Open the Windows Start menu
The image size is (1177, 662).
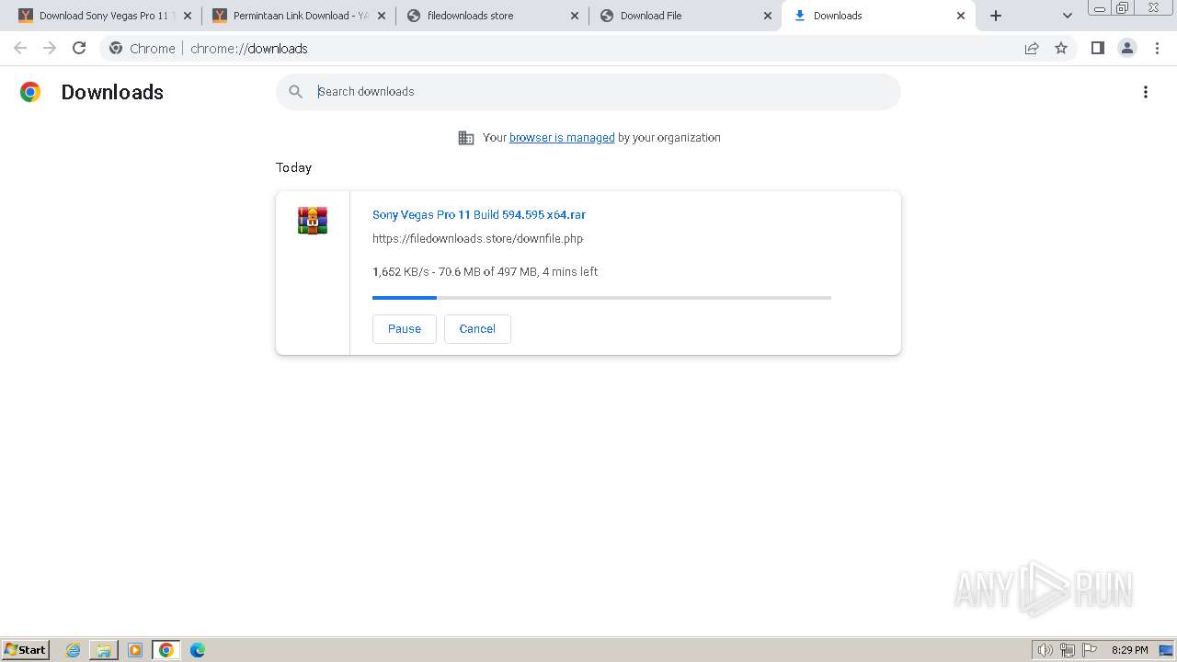coord(26,650)
